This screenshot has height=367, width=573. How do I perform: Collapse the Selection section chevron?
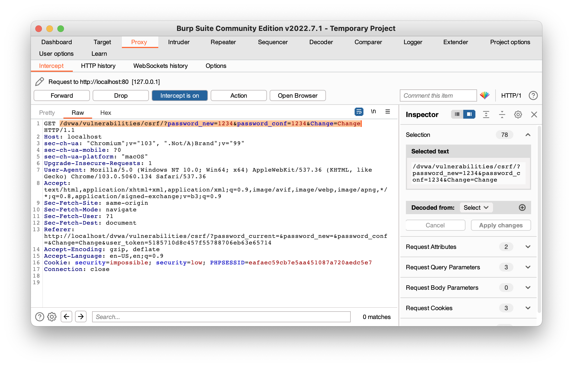528,135
